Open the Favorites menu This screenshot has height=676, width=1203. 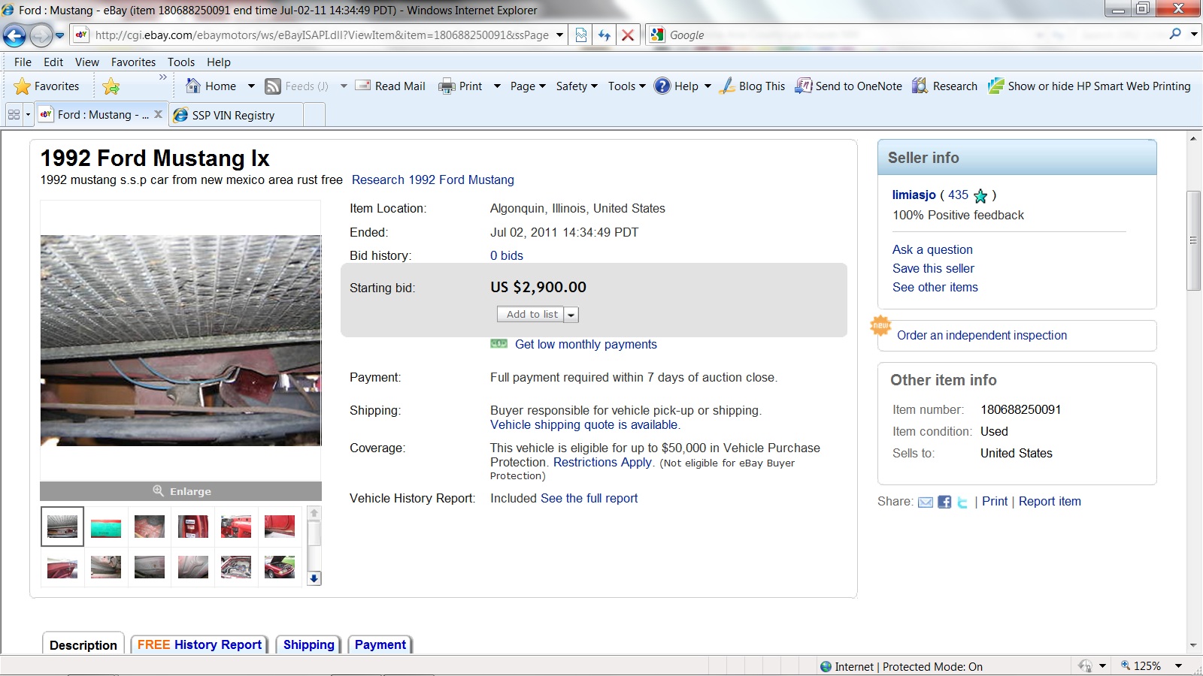(x=133, y=62)
